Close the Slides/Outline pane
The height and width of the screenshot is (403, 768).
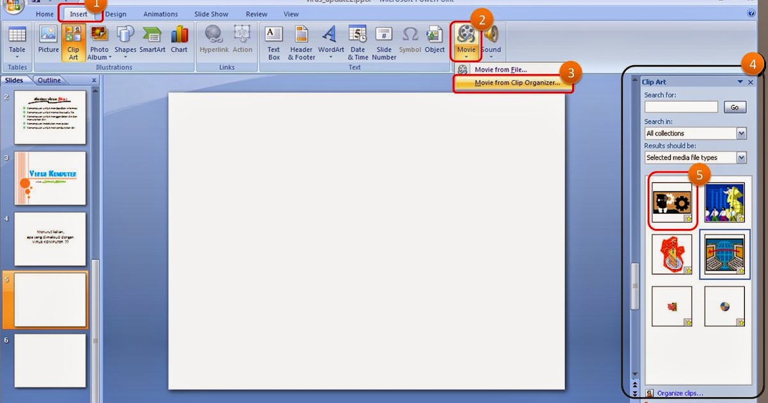point(94,81)
